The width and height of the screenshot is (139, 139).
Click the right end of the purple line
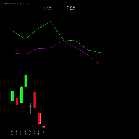click(101, 65)
